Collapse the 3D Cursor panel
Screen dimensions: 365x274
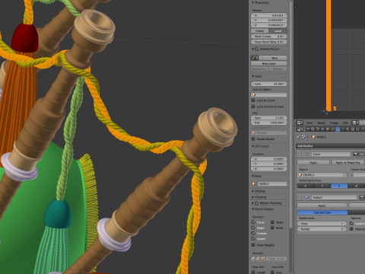point(252,146)
